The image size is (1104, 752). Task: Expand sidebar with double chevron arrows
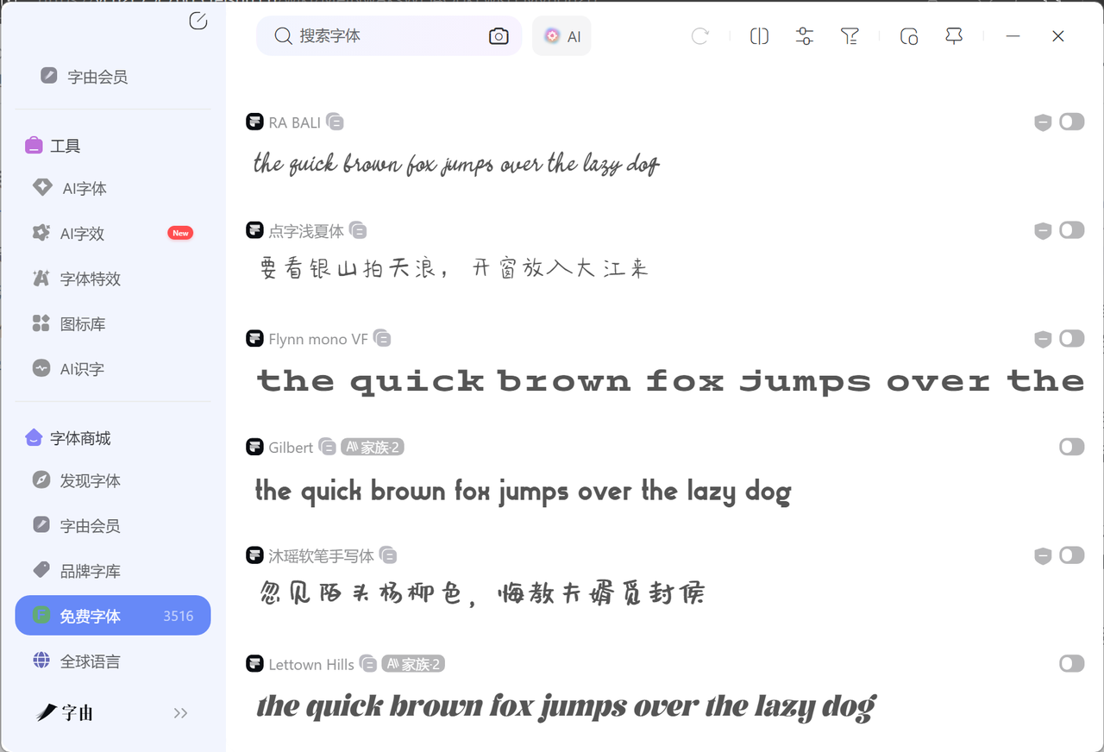click(x=180, y=713)
